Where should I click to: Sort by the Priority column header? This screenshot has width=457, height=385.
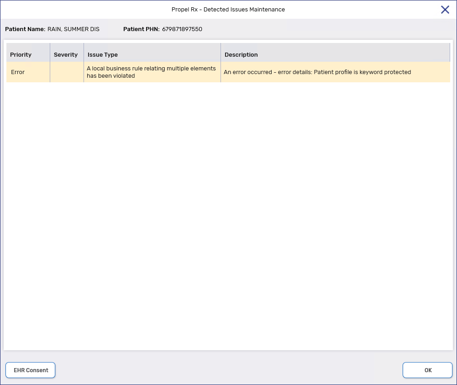[21, 54]
